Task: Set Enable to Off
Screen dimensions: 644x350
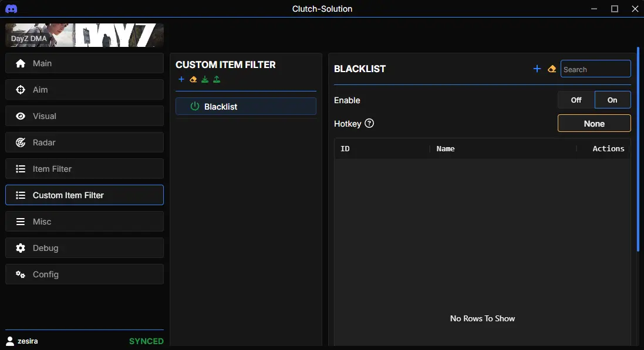Action: [576, 100]
